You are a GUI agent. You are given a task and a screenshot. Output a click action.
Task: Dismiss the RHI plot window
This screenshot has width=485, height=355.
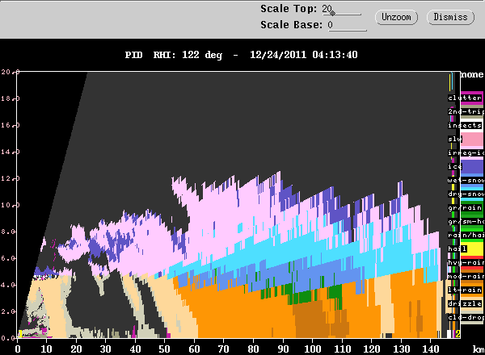click(450, 17)
